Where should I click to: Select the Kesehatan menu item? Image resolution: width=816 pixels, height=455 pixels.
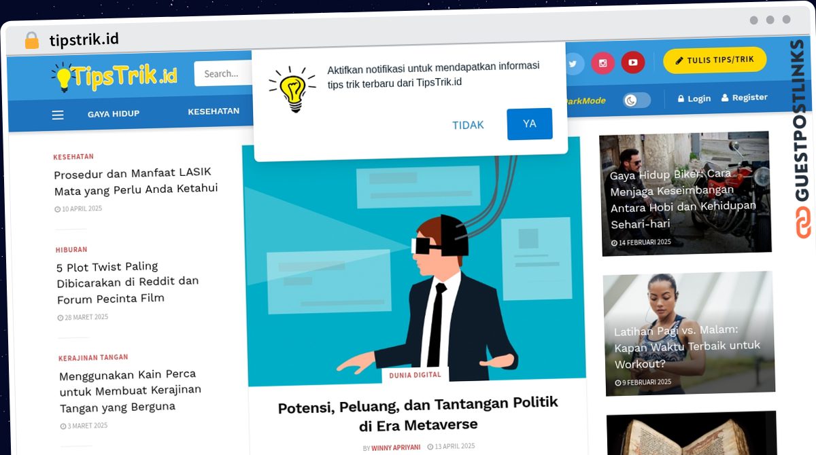214,111
